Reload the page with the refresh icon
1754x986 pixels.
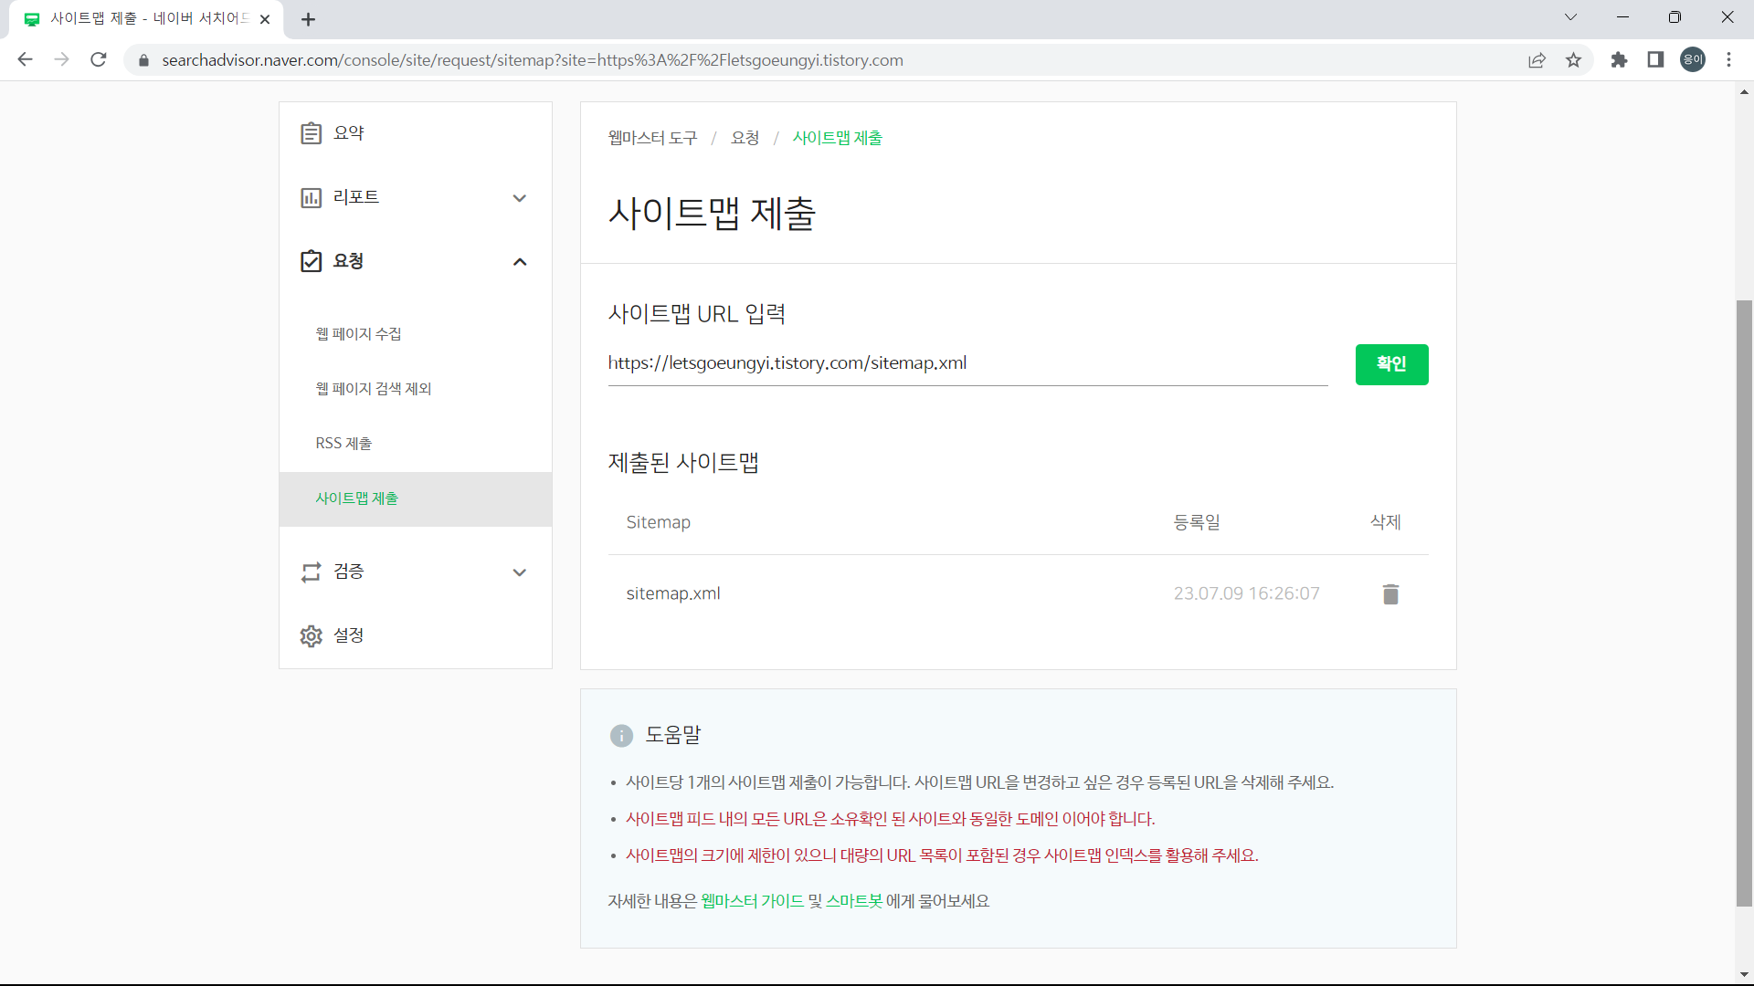coord(99,59)
